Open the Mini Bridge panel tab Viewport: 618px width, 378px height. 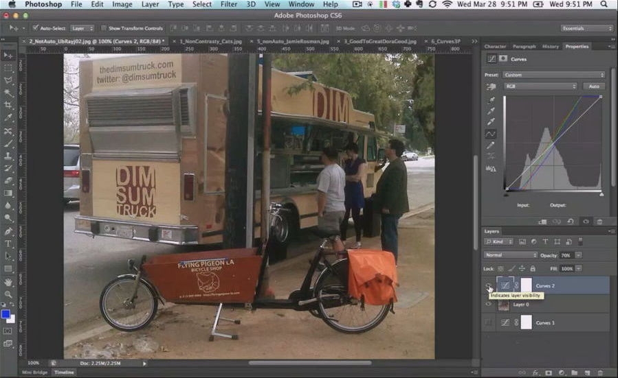(34, 372)
